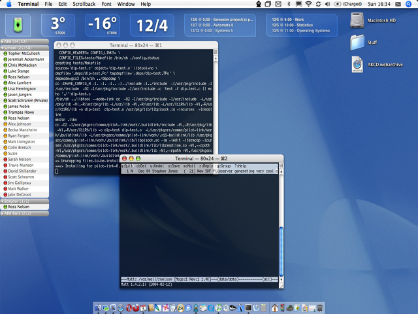
Task: Click the Apple menu icon
Action: point(8,4)
